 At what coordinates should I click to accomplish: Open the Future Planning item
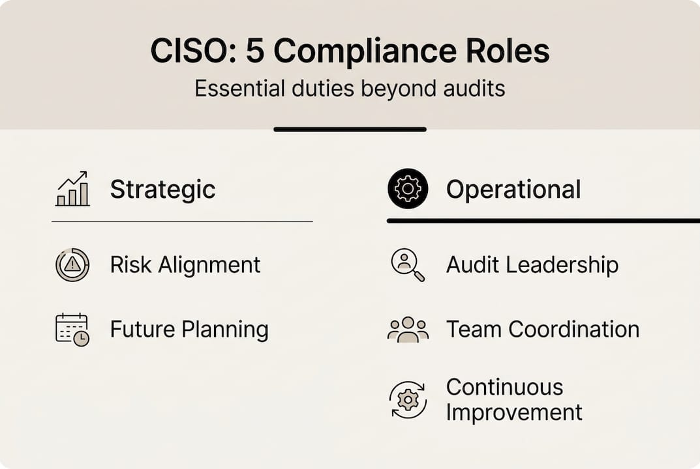tap(189, 329)
